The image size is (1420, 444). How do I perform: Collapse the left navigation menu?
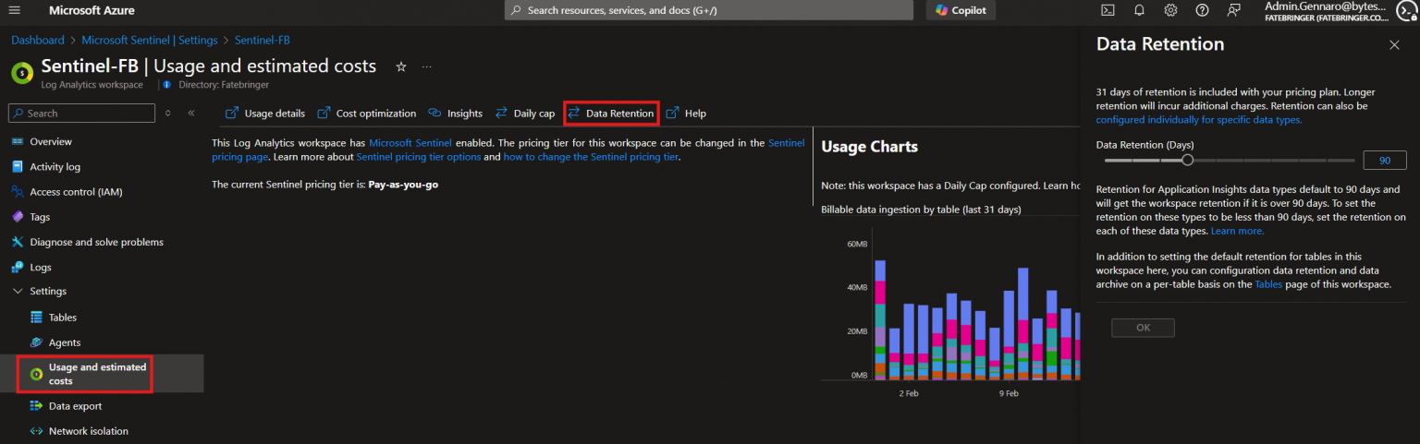[x=191, y=114]
